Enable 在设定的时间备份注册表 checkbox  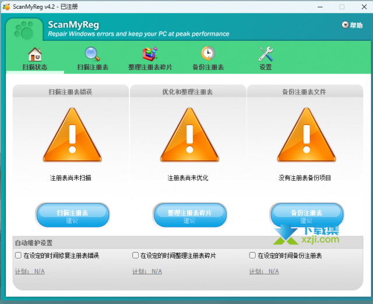(252, 255)
